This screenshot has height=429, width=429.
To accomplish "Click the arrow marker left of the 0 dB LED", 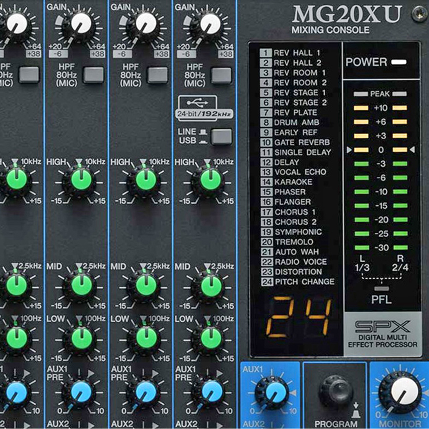I will click(x=349, y=150).
